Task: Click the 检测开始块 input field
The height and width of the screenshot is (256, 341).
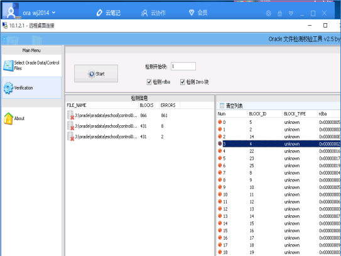Action: (183, 66)
